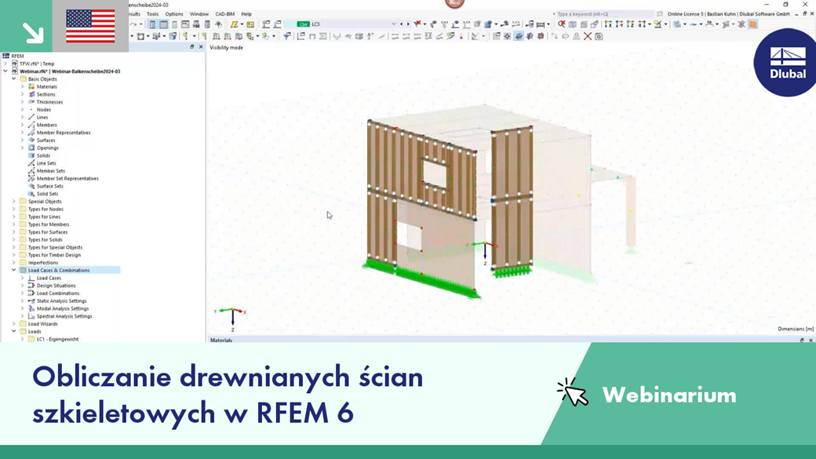The width and height of the screenshot is (816, 459).
Task: Go to the previous load case arrow
Action: tap(401, 24)
